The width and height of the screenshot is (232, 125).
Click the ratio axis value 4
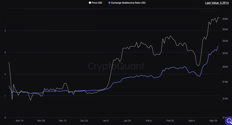coord(5,31)
